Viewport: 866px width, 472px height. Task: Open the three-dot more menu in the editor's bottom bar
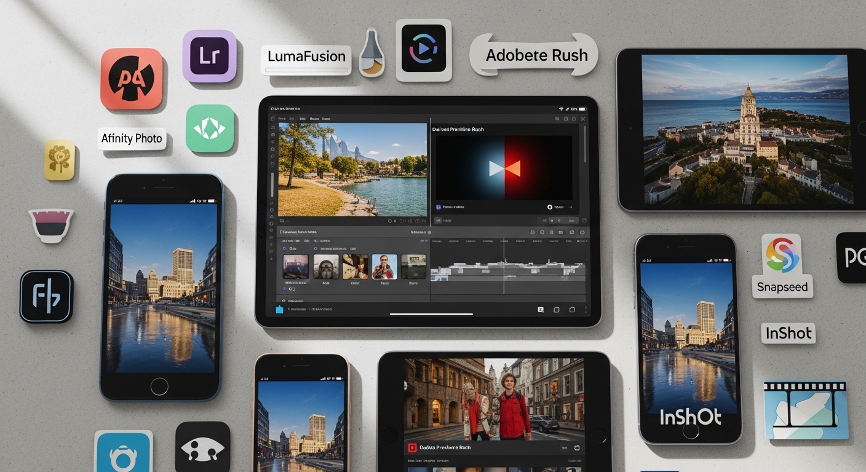pyautogui.click(x=586, y=310)
